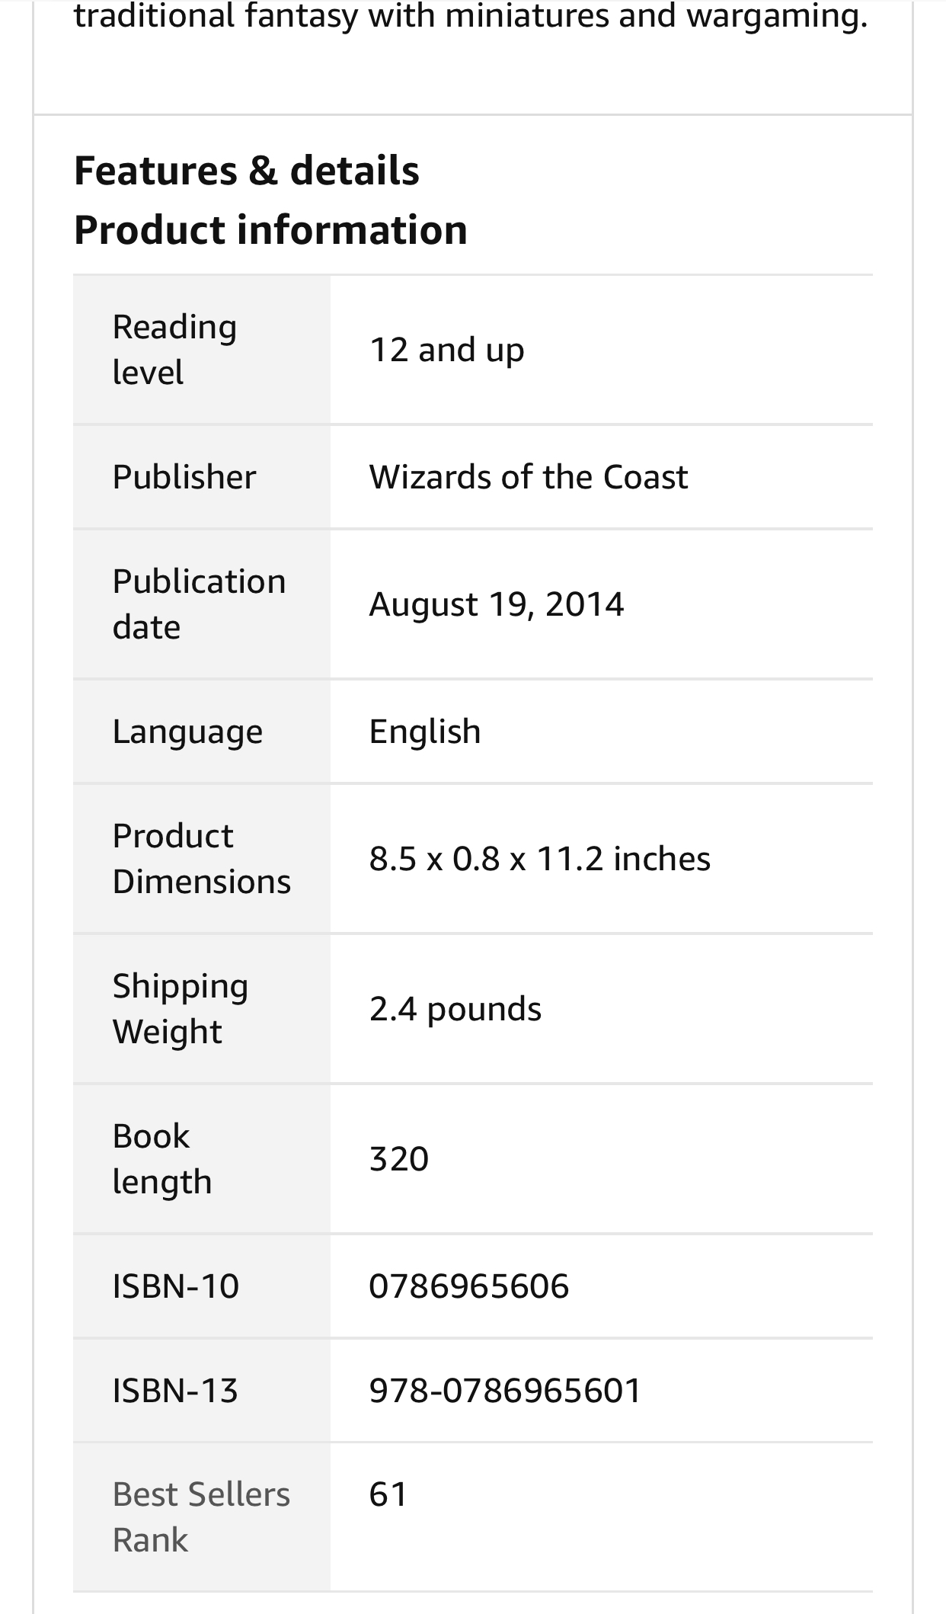The height and width of the screenshot is (1614, 946).
Task: Select the Shipping Weight label
Action: click(181, 1009)
